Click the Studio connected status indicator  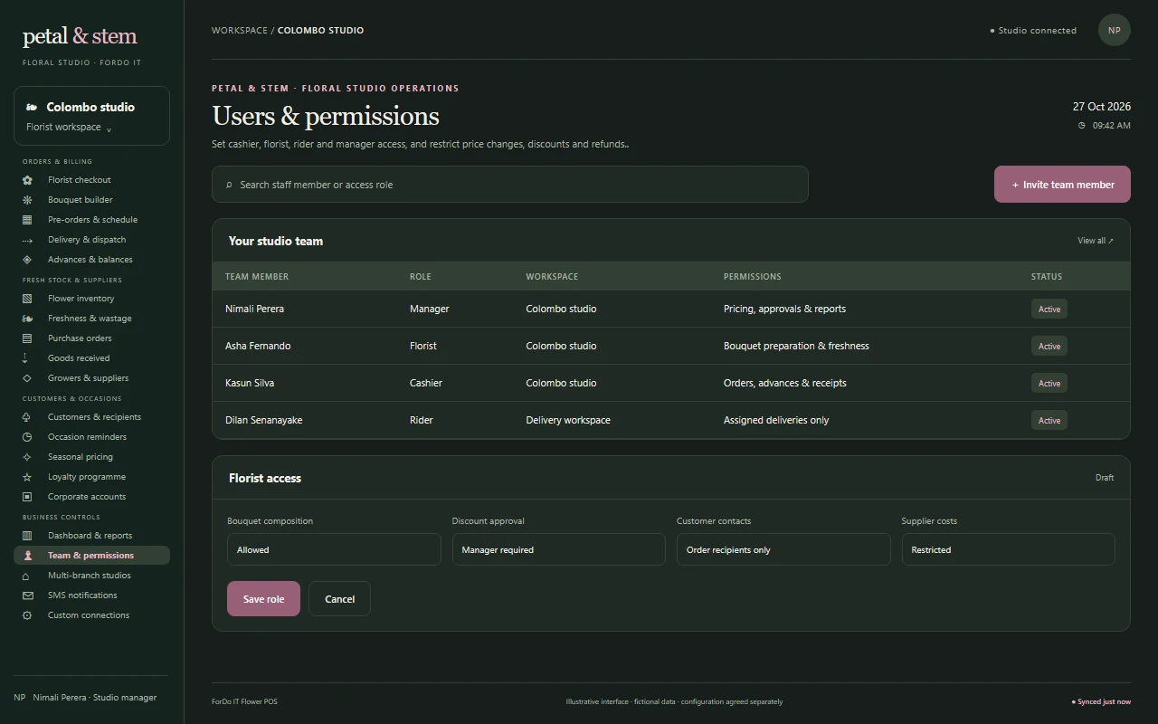coord(1034,30)
